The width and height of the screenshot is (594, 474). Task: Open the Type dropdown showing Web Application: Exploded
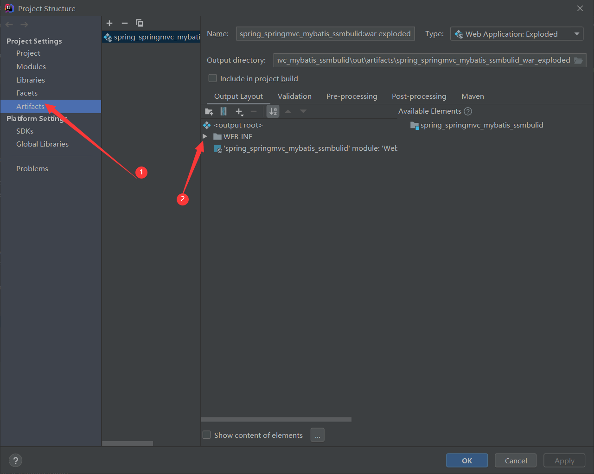pos(576,33)
